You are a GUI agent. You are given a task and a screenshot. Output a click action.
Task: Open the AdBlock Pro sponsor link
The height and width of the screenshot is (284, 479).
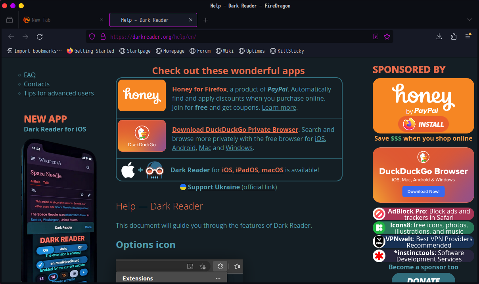click(423, 214)
